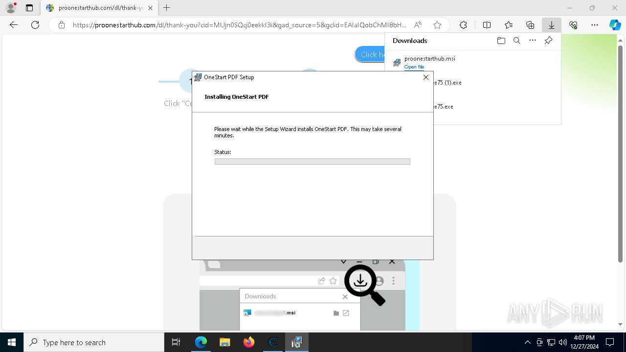Click Open file under proonestarthub.msi
This screenshot has width=626, height=352.
[414, 67]
